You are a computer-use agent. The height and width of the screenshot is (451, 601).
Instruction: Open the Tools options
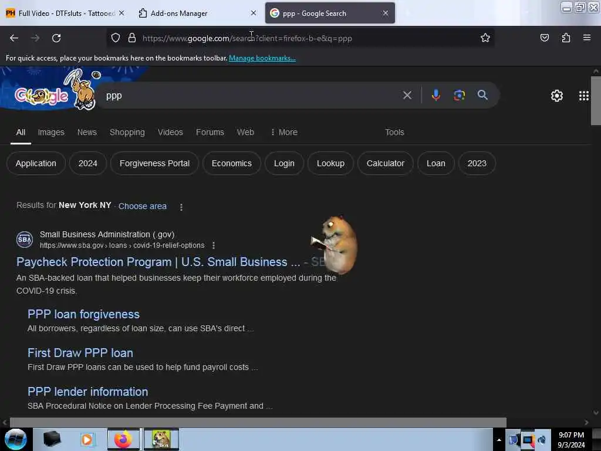394,132
